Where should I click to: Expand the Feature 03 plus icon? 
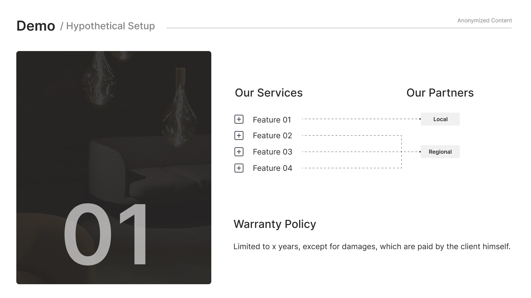click(x=239, y=152)
